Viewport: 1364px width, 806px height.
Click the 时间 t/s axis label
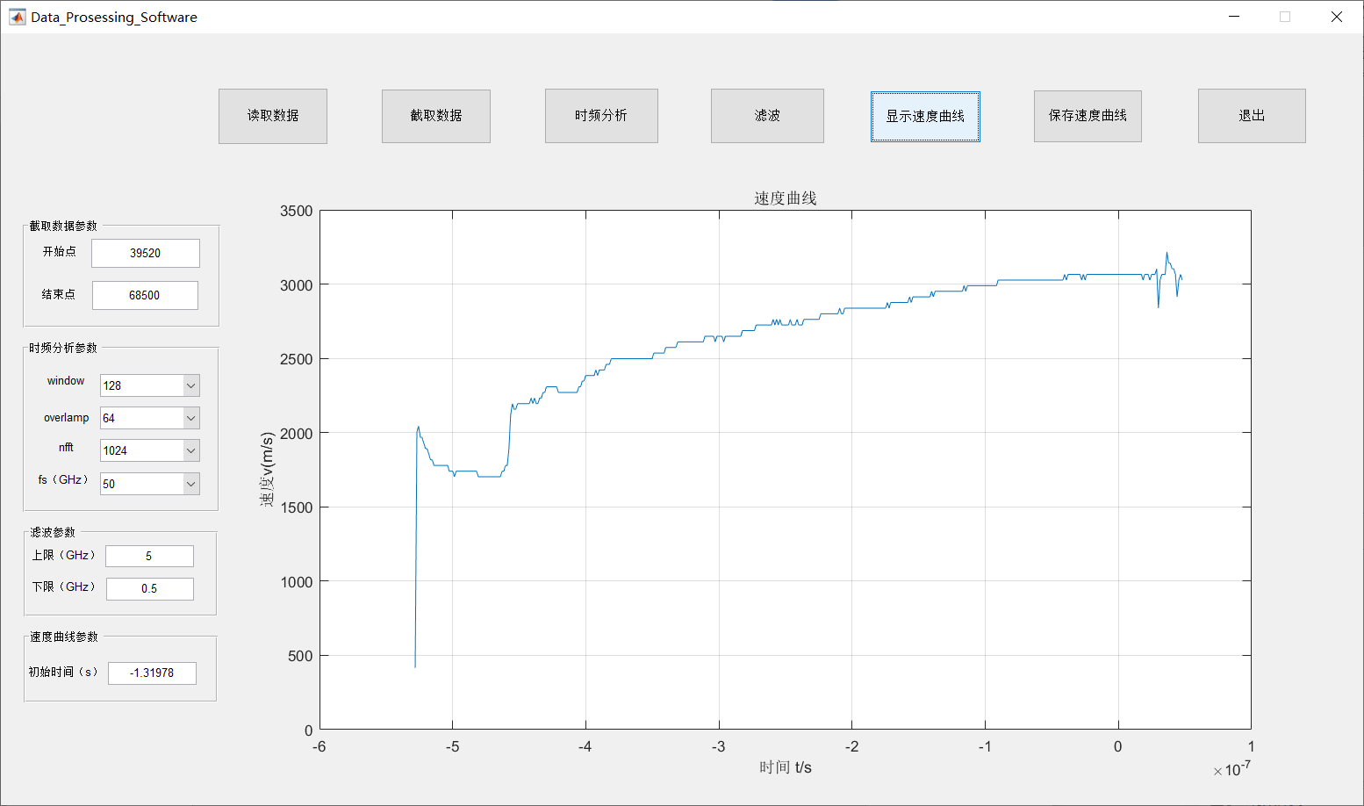[x=786, y=767]
